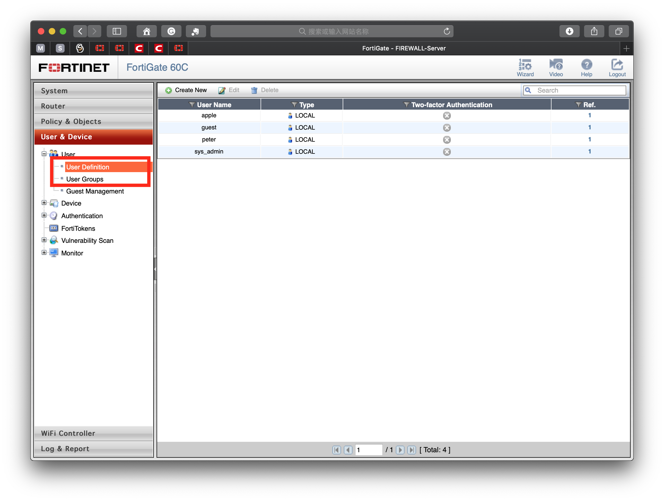The width and height of the screenshot is (664, 501).
Task: Toggle the browser sidebar view
Action: point(117,31)
